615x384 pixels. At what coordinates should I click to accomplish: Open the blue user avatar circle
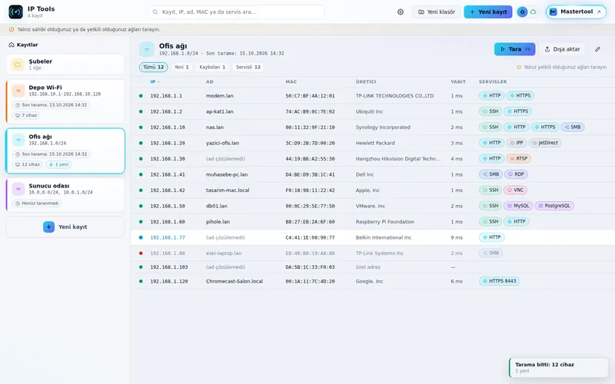[x=522, y=12]
